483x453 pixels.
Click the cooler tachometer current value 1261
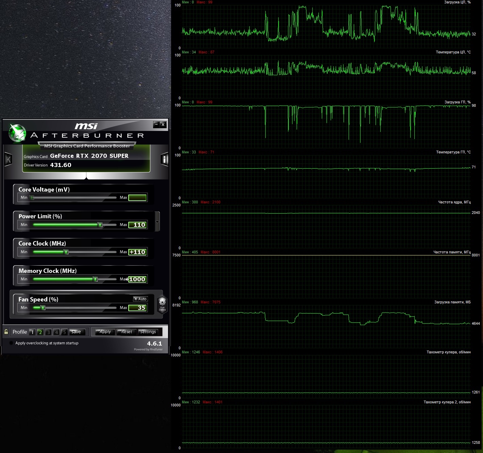click(476, 392)
